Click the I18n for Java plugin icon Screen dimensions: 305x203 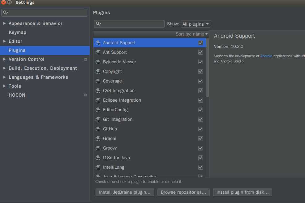tap(98, 158)
